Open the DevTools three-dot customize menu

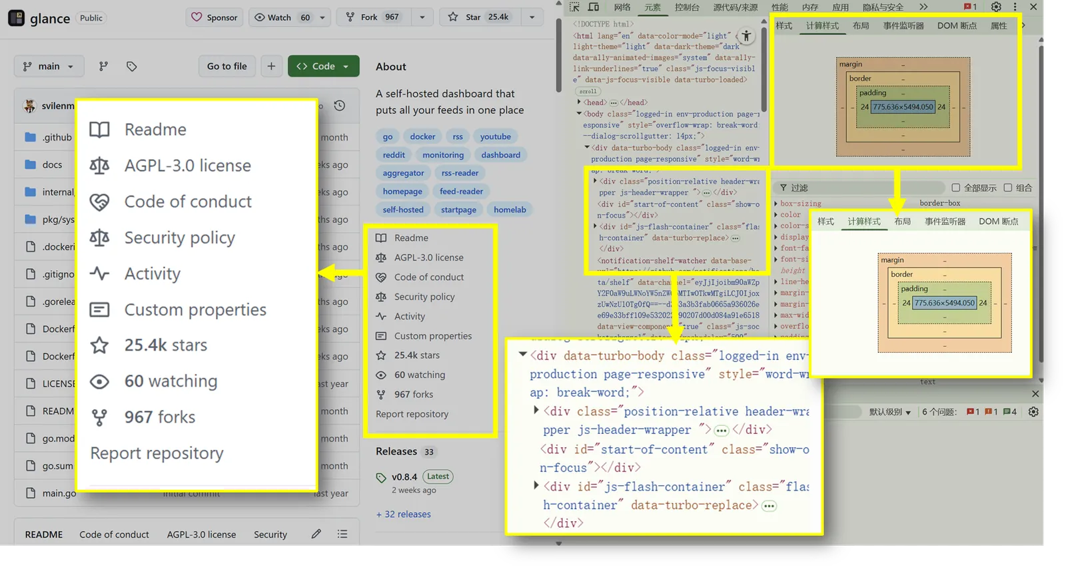click(1015, 7)
